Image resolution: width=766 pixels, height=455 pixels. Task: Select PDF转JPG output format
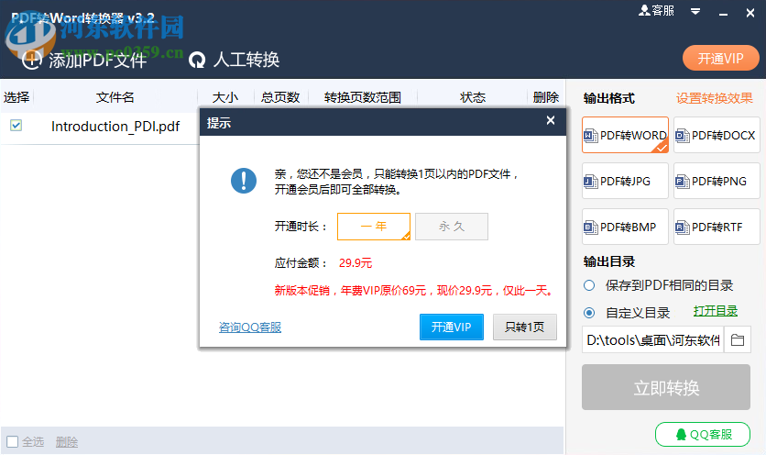click(625, 181)
